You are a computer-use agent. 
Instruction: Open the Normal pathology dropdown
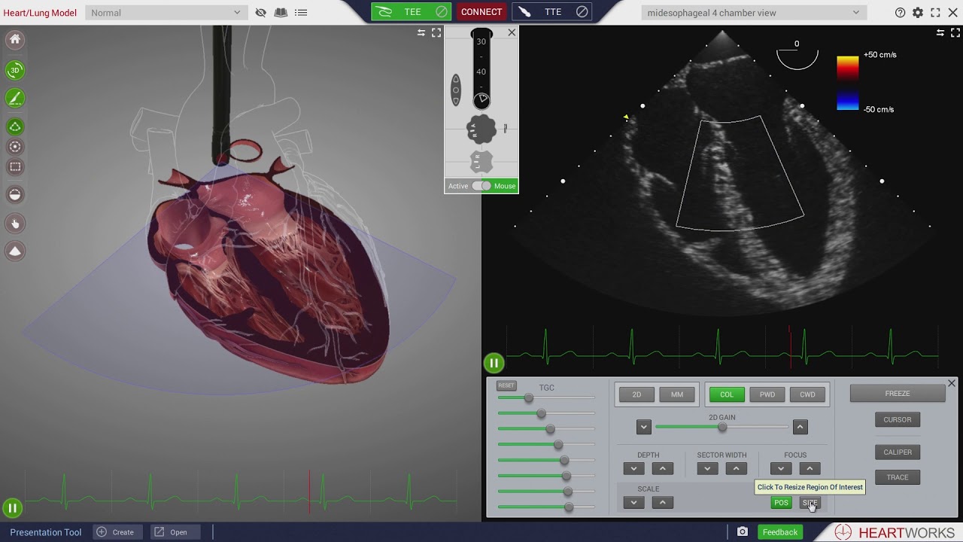pyautogui.click(x=166, y=13)
